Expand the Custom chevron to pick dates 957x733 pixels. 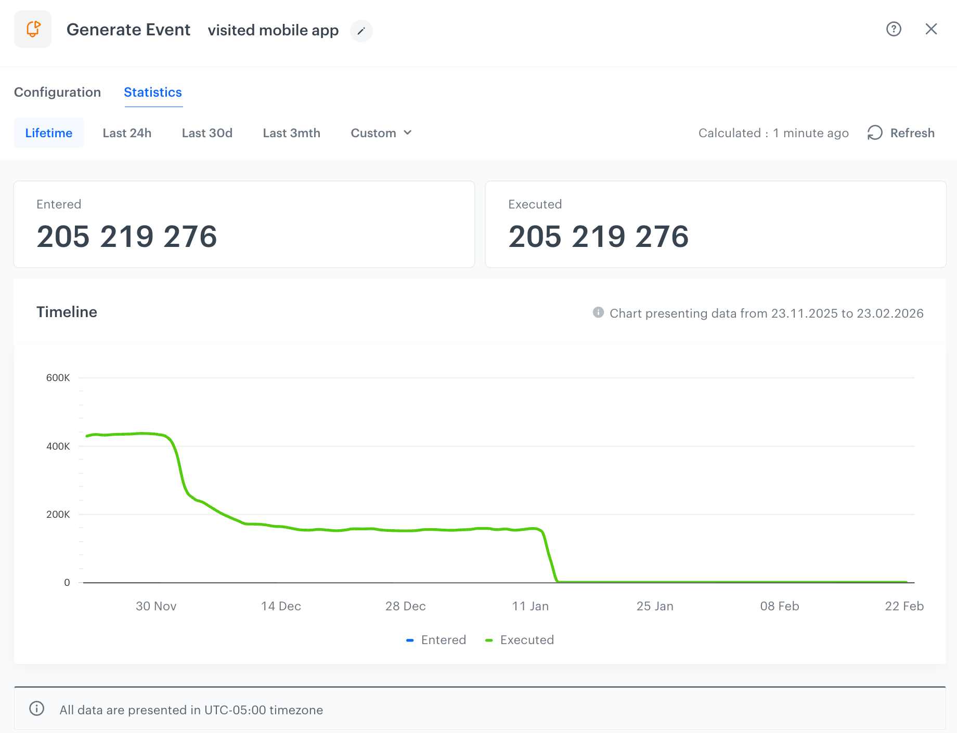408,133
